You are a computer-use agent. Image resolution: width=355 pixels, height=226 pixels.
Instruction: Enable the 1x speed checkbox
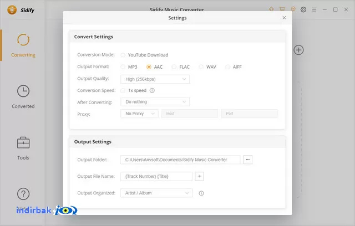(x=123, y=91)
